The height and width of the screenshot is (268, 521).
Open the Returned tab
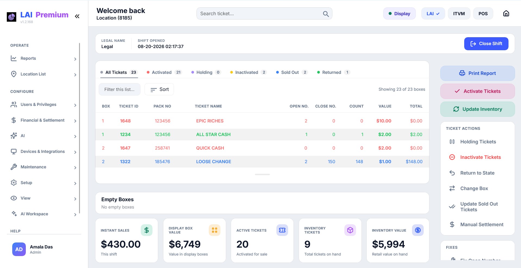tap(333, 72)
